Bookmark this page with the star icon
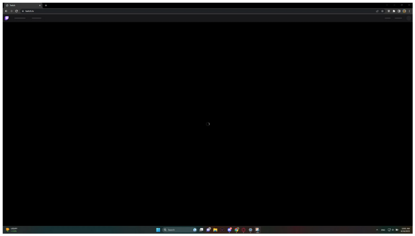Image resolution: width=415 pixels, height=236 pixels. tap(383, 11)
